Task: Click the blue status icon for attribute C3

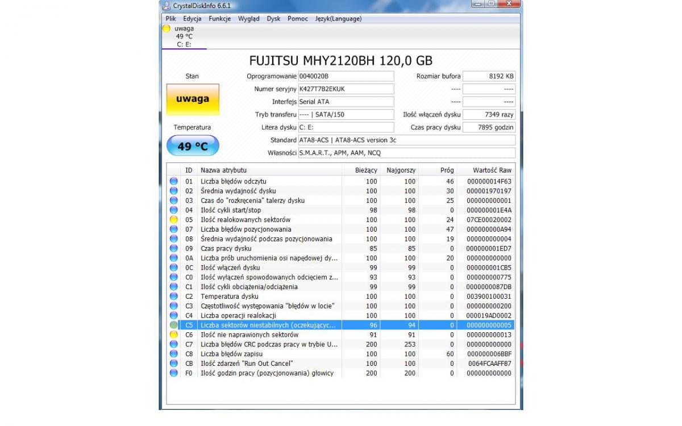Action: click(x=174, y=306)
